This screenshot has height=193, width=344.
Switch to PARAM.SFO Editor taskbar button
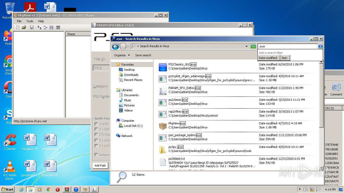pos(94,190)
